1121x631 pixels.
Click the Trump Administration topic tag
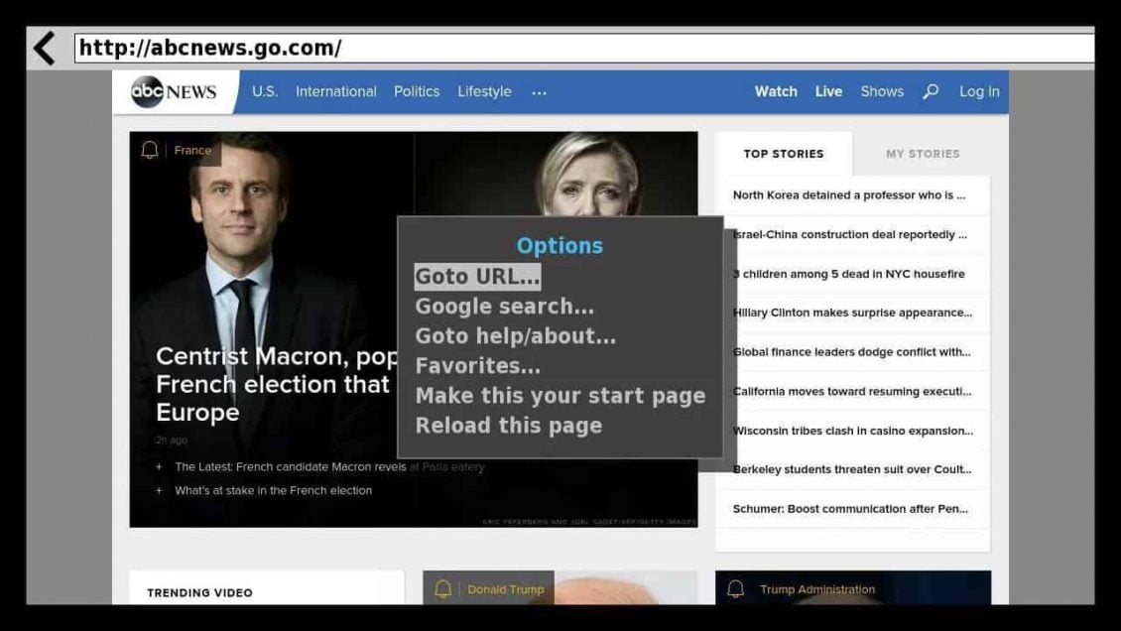point(817,589)
